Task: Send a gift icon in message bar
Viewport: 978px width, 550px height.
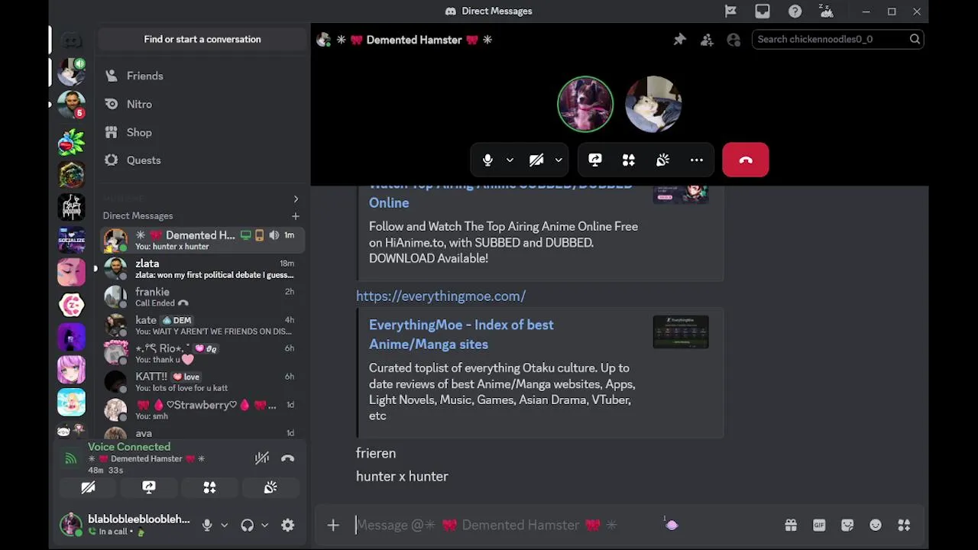Action: click(791, 525)
